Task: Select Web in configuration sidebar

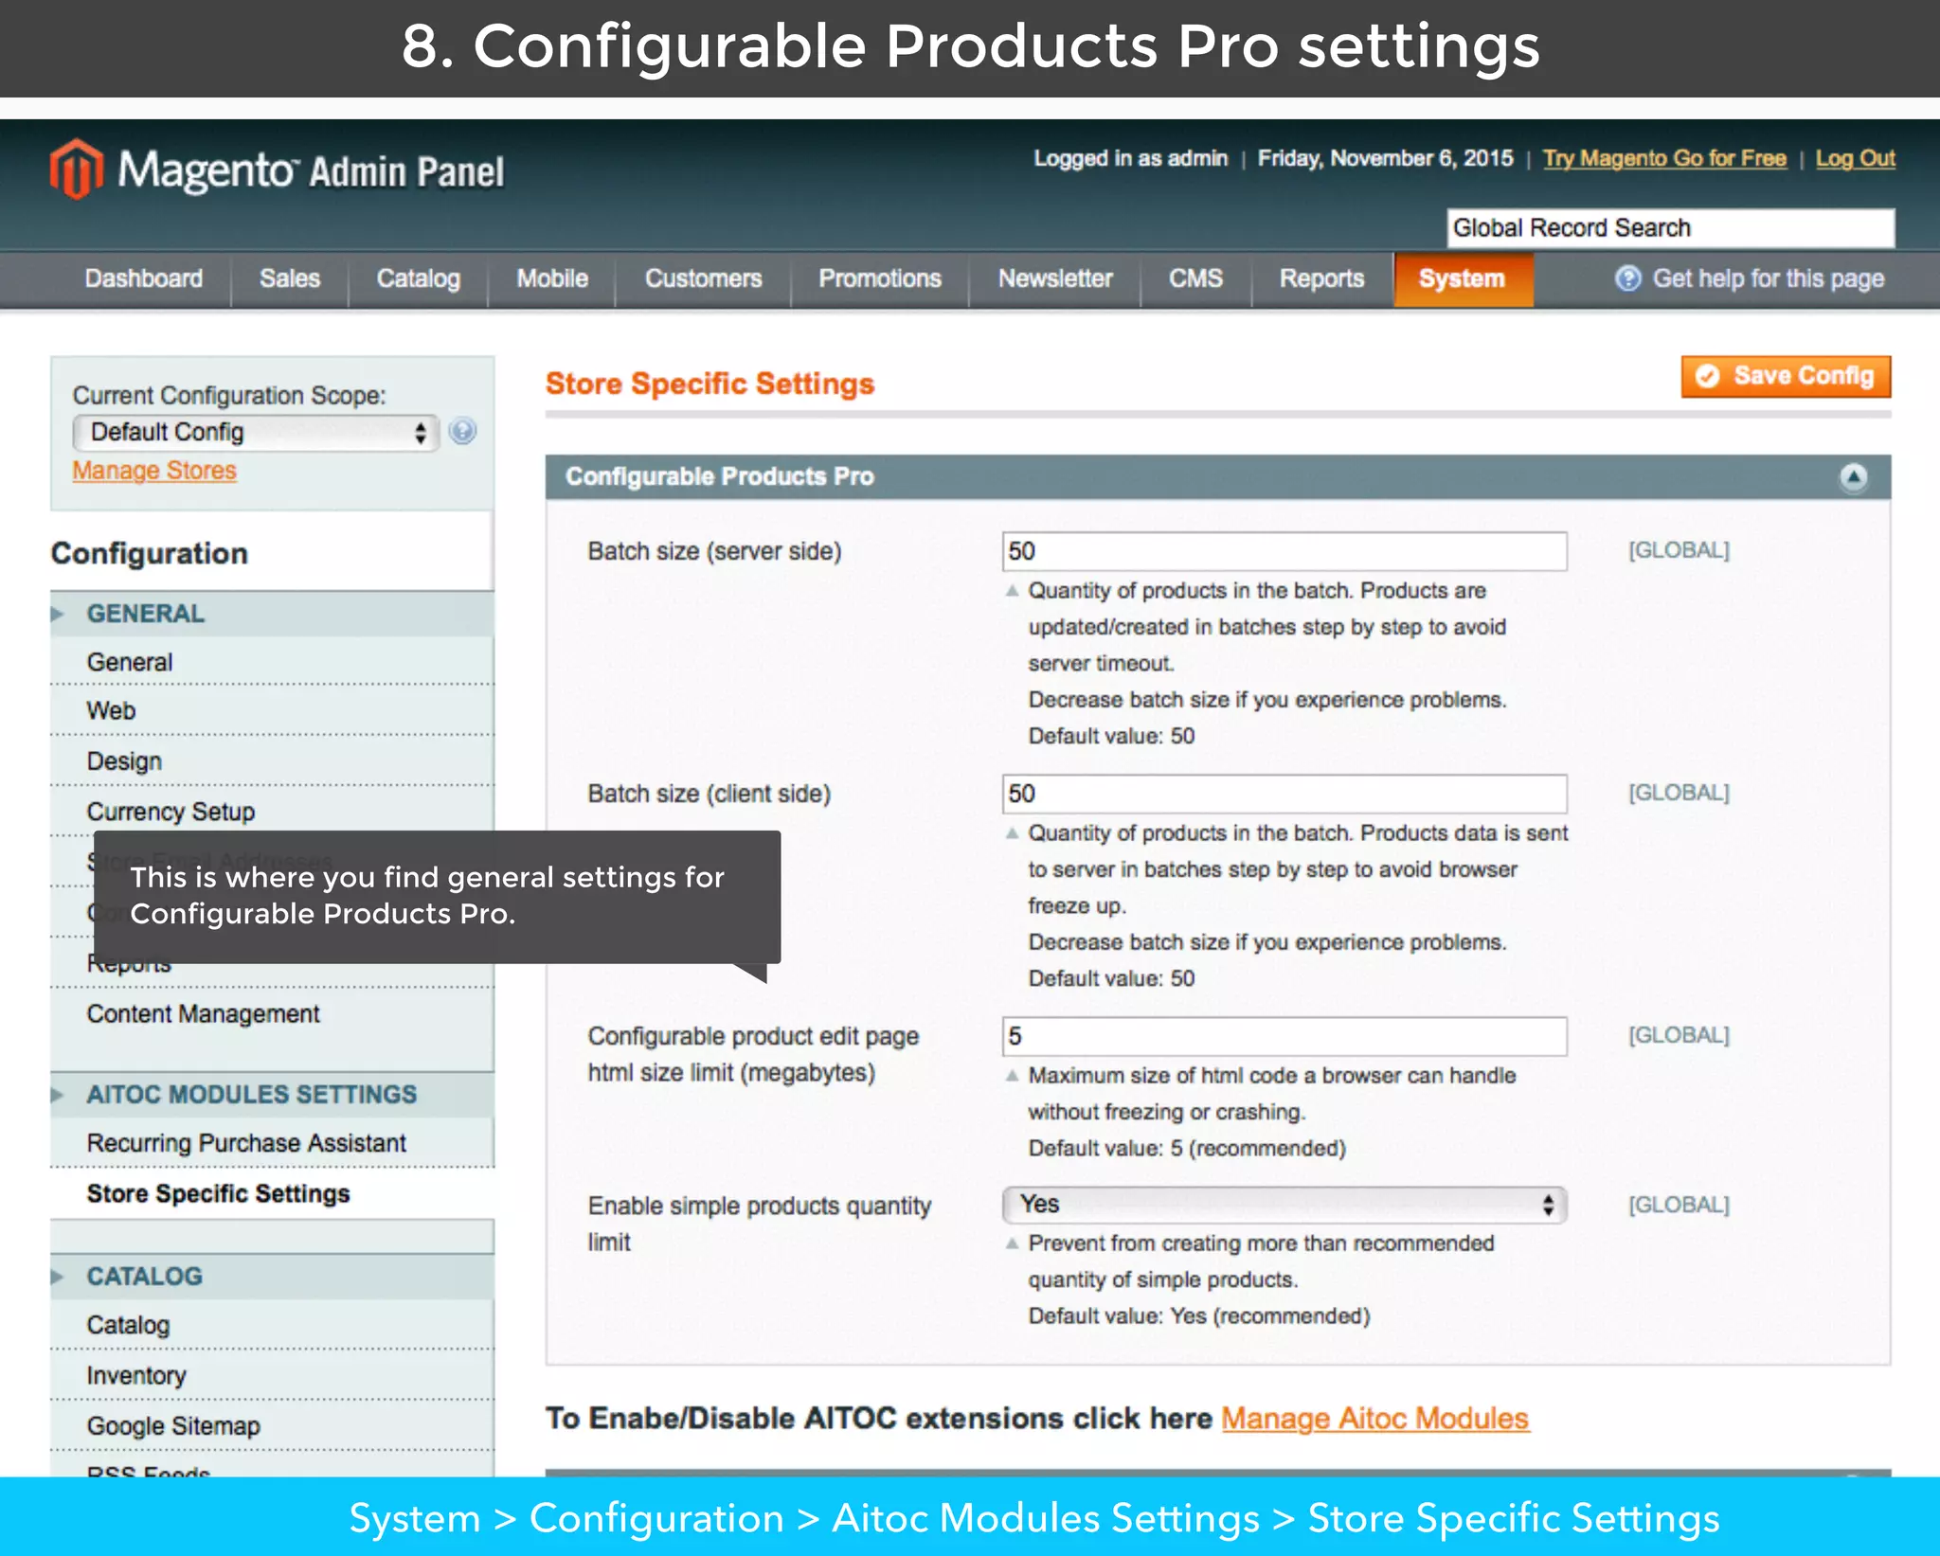Action: 272,710
